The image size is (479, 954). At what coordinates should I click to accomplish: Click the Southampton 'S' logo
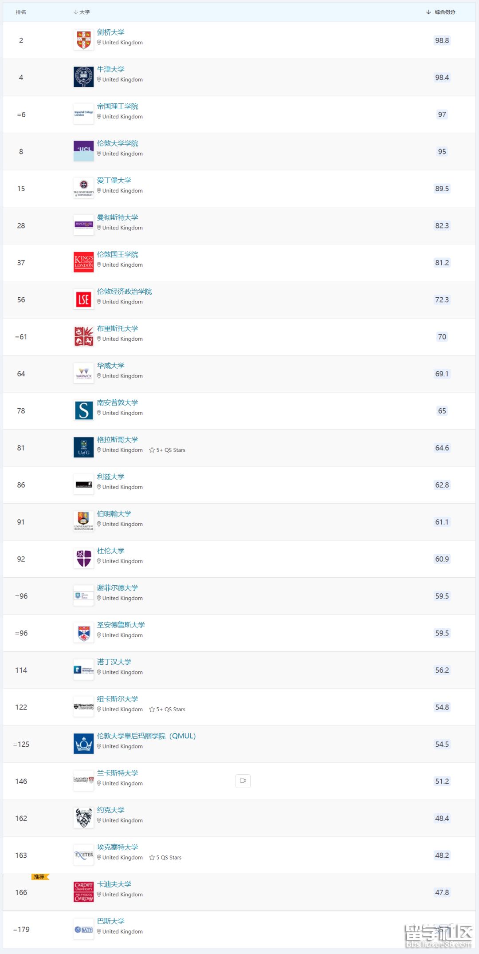pos(83,410)
